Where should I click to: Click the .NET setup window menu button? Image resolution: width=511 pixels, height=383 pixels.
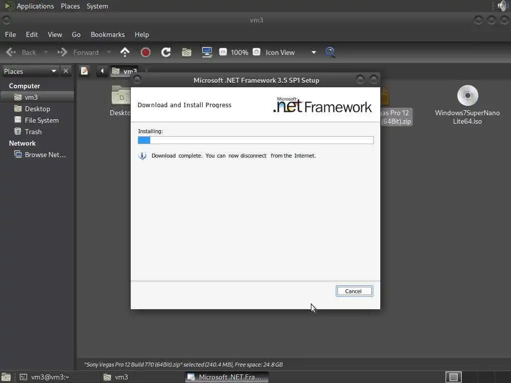click(x=137, y=80)
